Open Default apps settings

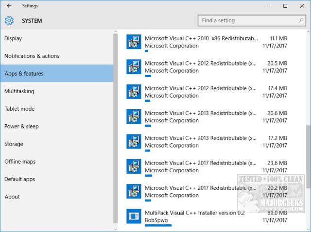[x=19, y=179]
